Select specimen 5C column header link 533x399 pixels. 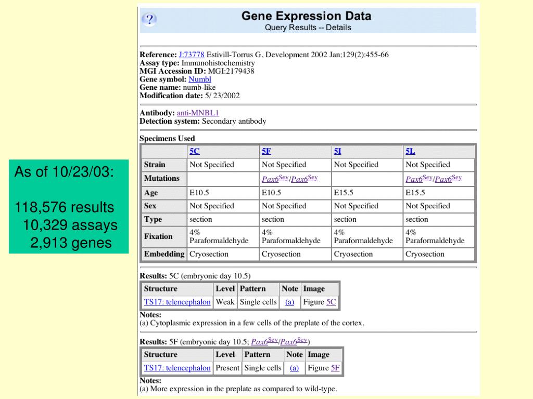point(194,151)
